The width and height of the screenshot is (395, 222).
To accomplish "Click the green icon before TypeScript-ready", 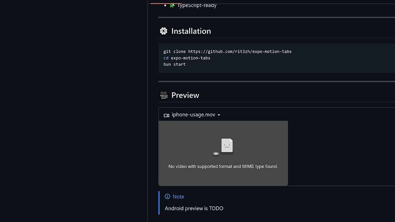I will click(x=172, y=5).
